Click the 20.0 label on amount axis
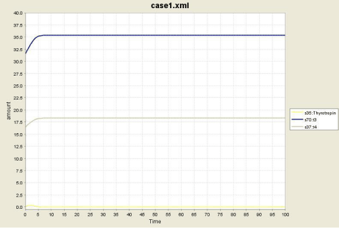This screenshot has width=339, height=228. 17,110
